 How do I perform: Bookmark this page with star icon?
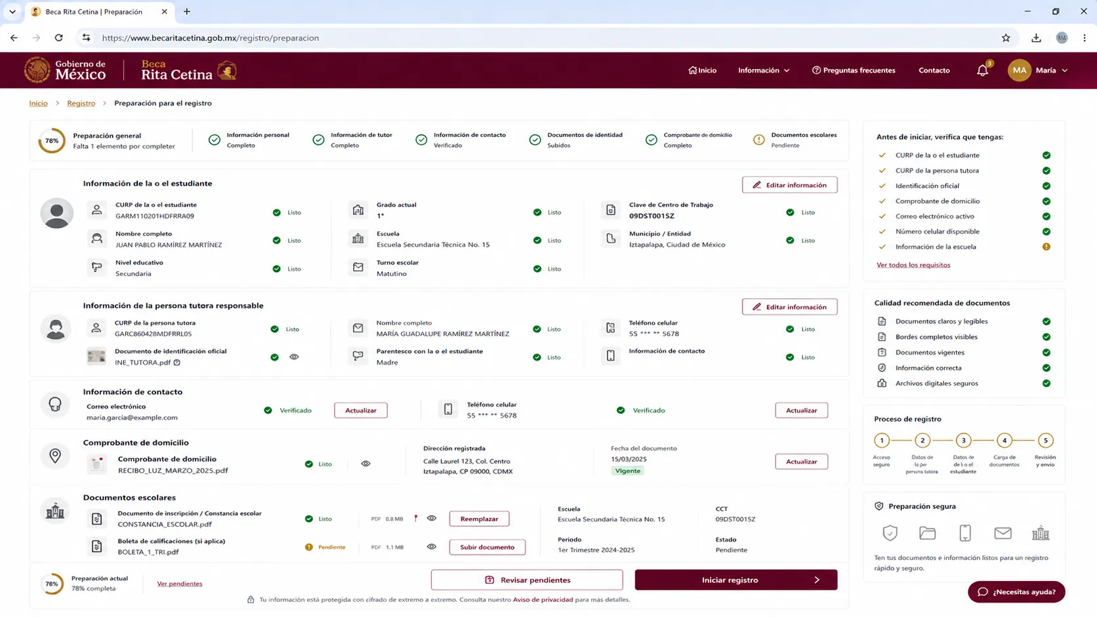pos(1006,38)
